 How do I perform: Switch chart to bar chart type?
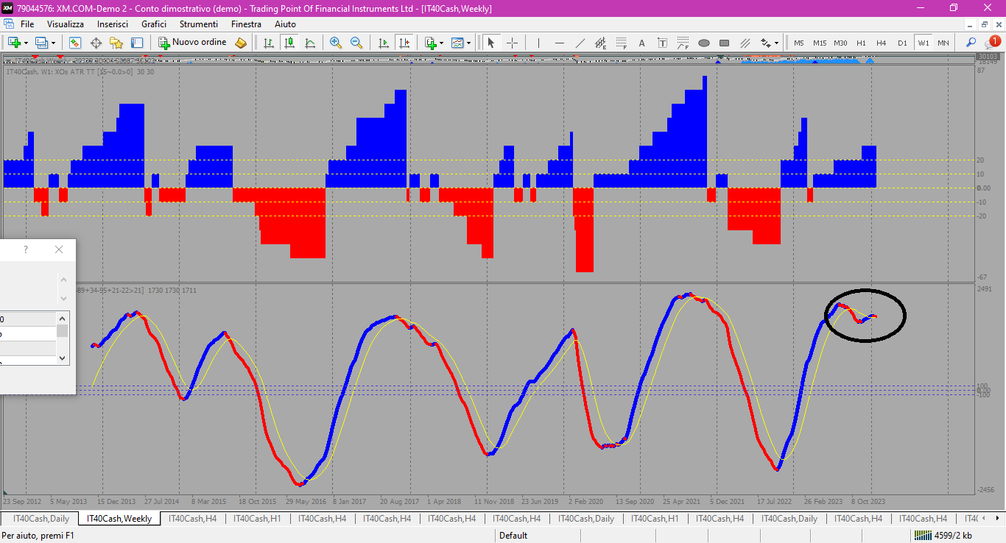coord(269,43)
